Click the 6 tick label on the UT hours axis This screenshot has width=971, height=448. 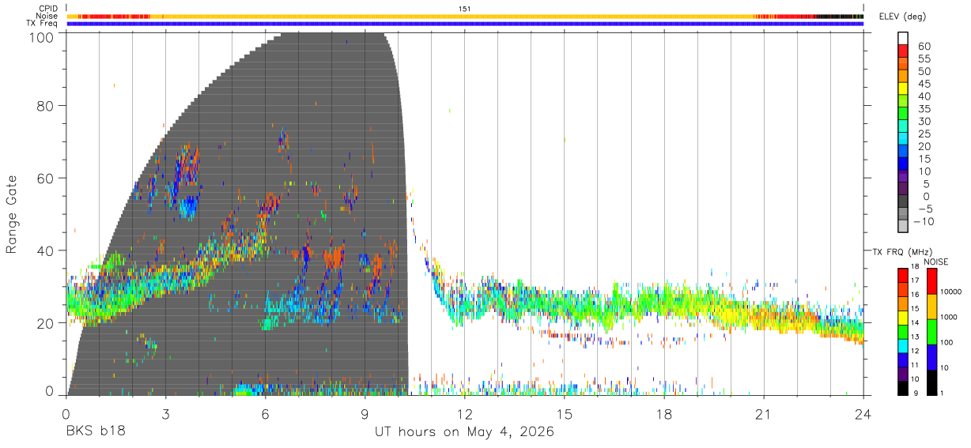pyautogui.click(x=265, y=415)
